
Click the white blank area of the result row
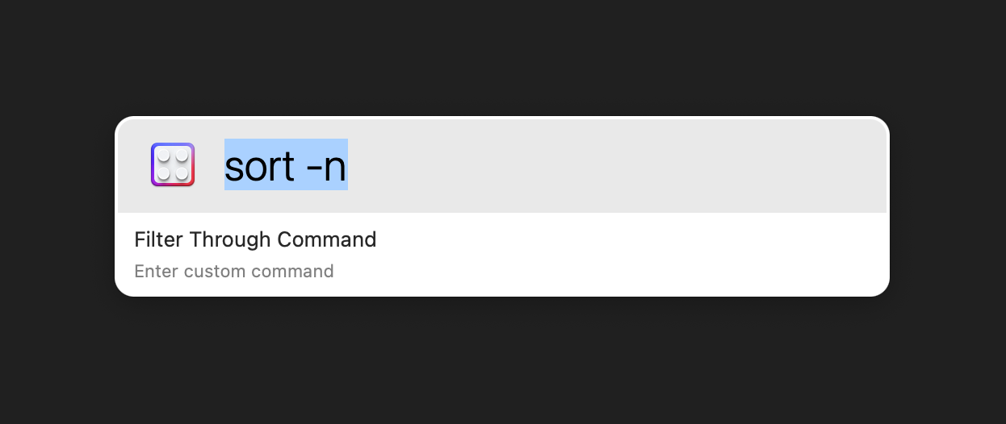[646, 254]
